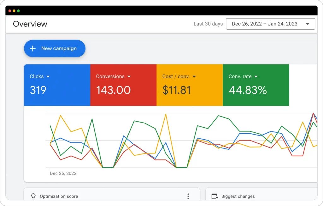
Task: Click the Biggest changes card icon
Action: (215, 196)
